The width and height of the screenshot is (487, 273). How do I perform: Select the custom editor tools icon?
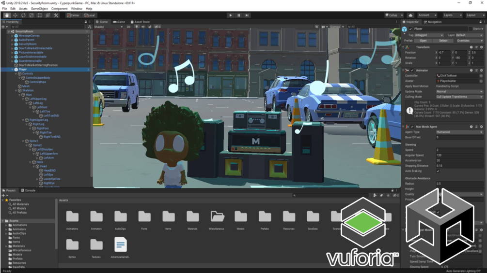click(x=56, y=15)
